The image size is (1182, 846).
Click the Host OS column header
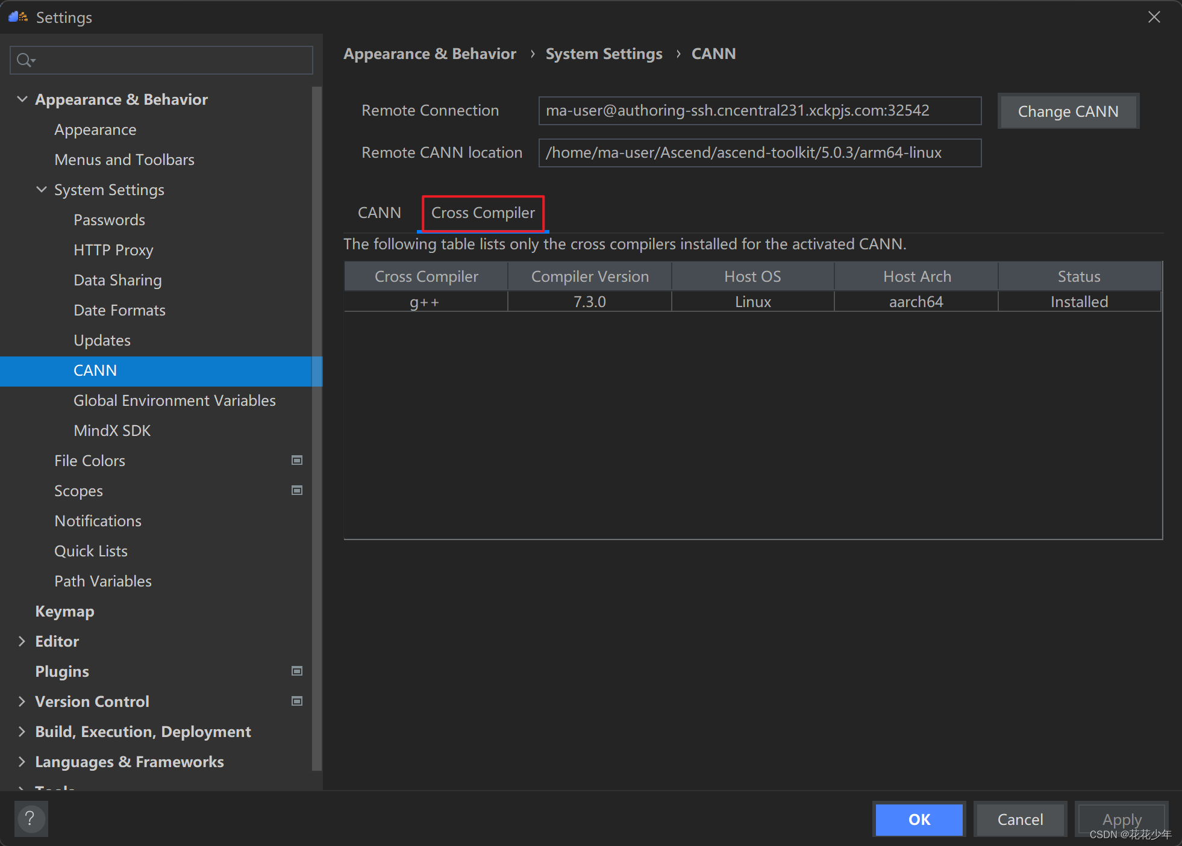pos(752,276)
